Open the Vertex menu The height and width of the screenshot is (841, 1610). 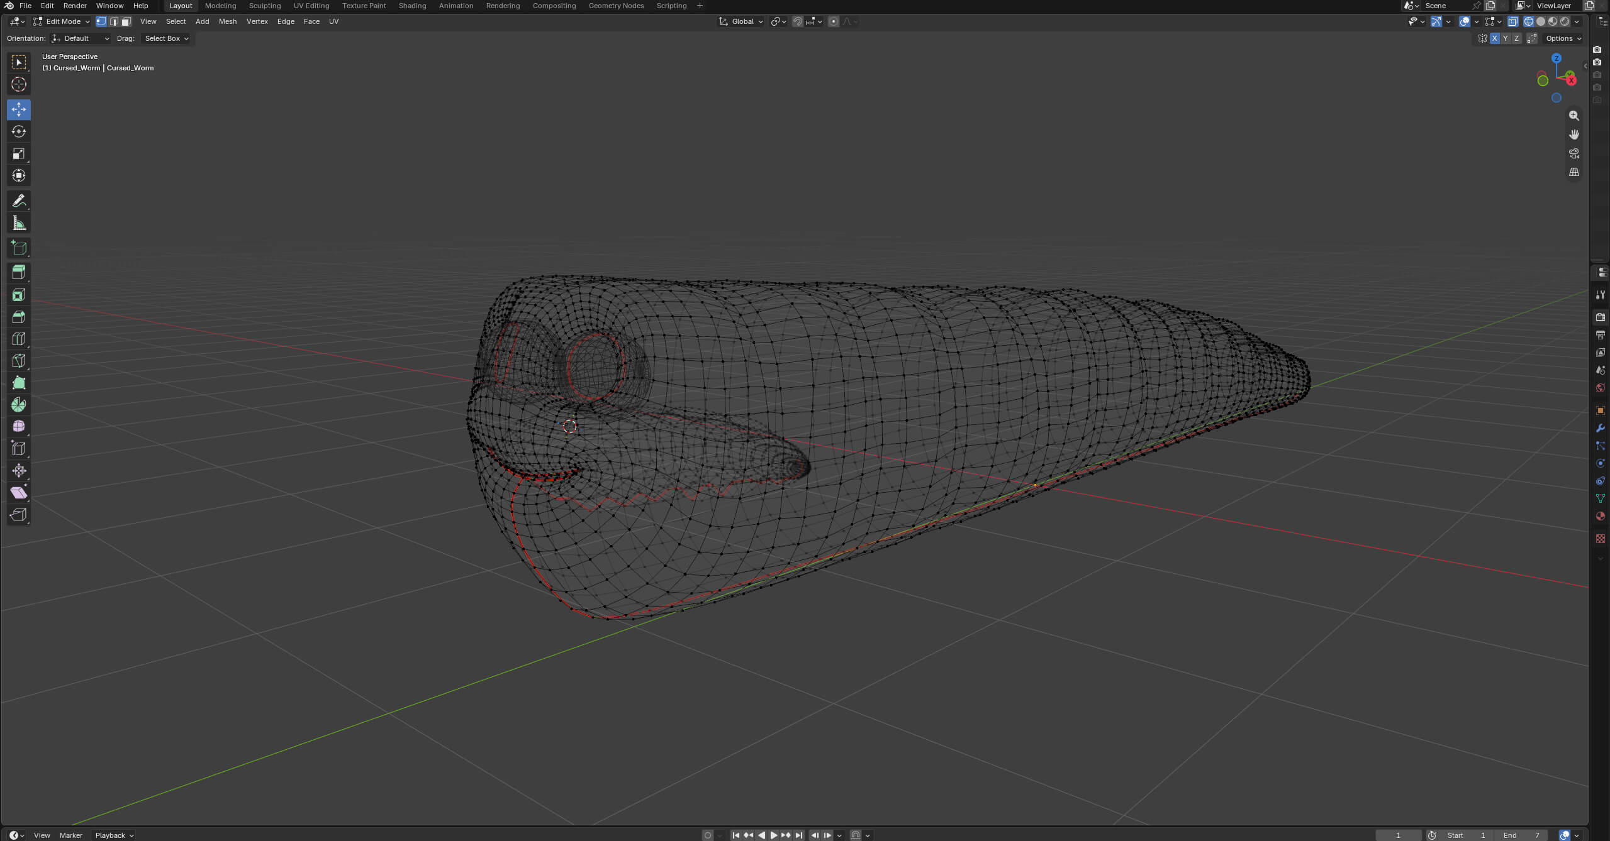(x=257, y=21)
